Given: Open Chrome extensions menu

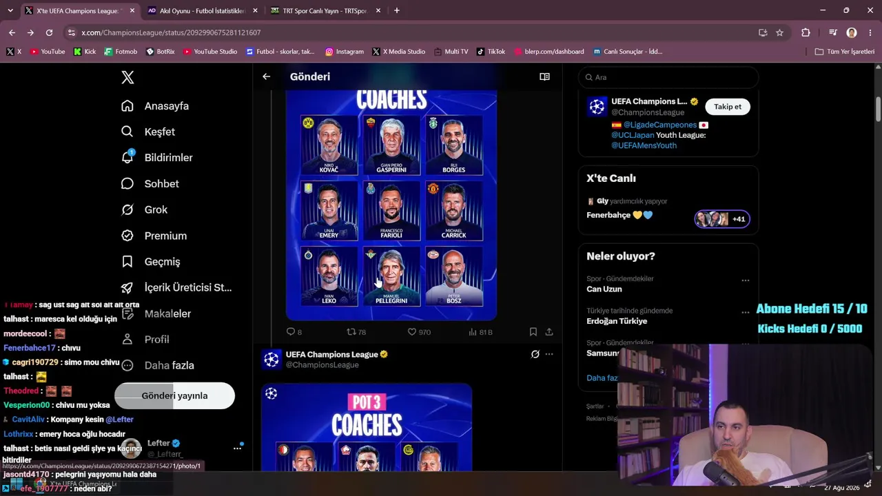Looking at the screenshot, I should [806, 32].
